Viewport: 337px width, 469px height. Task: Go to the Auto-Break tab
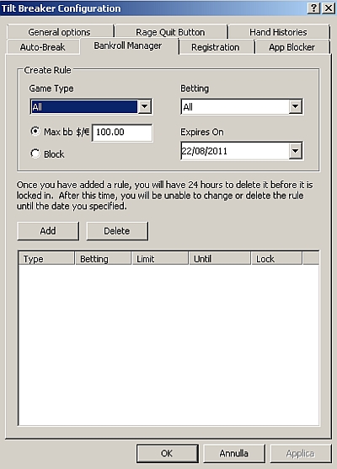pyautogui.click(x=42, y=47)
